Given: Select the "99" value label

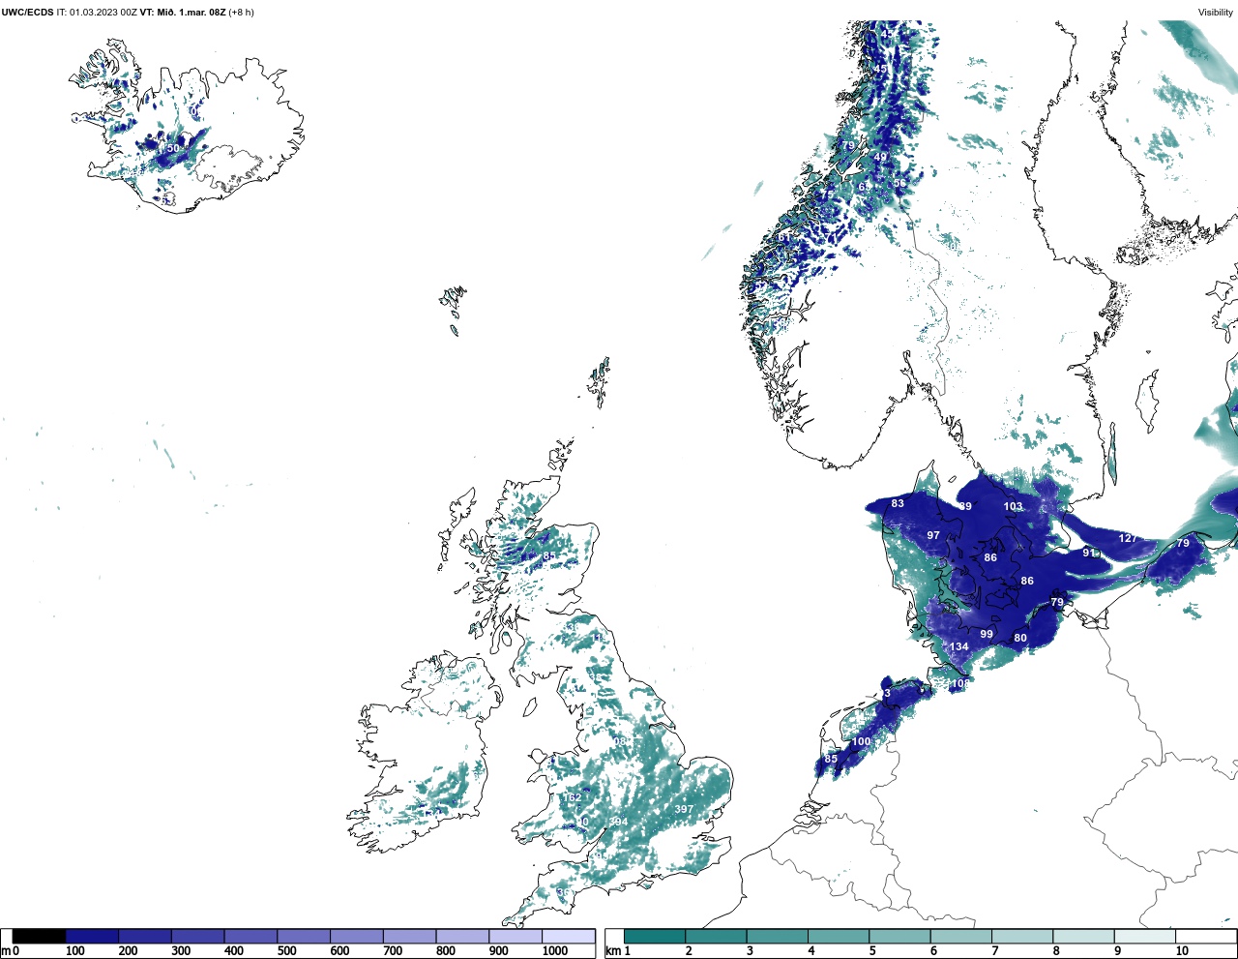Looking at the screenshot, I should 987,635.
